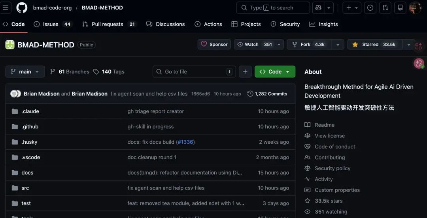The height and width of the screenshot is (218, 427).
Task: Focus the Type / to search field
Action: [x=273, y=8]
